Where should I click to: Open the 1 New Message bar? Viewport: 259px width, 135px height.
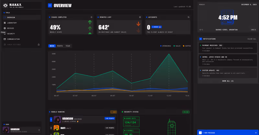click(228, 133)
